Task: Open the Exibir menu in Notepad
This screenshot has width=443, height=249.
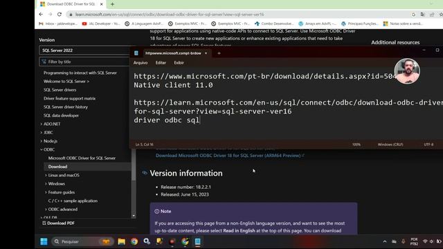Action: tap(179, 63)
